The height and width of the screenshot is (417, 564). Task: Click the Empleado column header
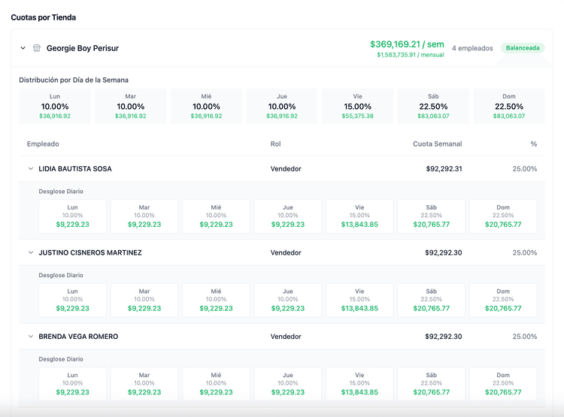43,144
